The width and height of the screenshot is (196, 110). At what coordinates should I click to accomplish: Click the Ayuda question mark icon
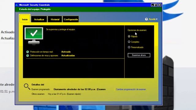146,19
